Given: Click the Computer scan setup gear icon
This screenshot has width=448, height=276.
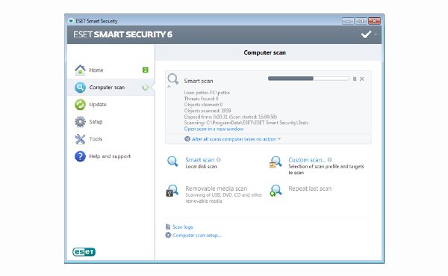Looking at the screenshot, I should [168, 235].
